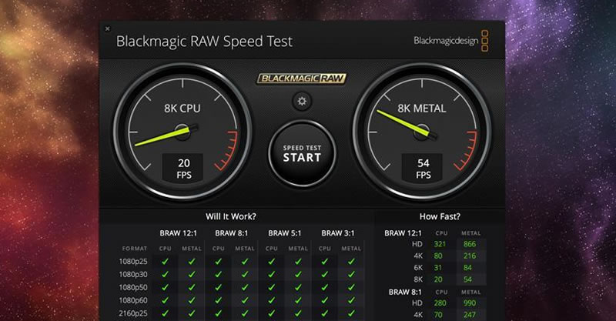Click 1080p60 BRAW 12:1 CPU checkmark

point(165,300)
